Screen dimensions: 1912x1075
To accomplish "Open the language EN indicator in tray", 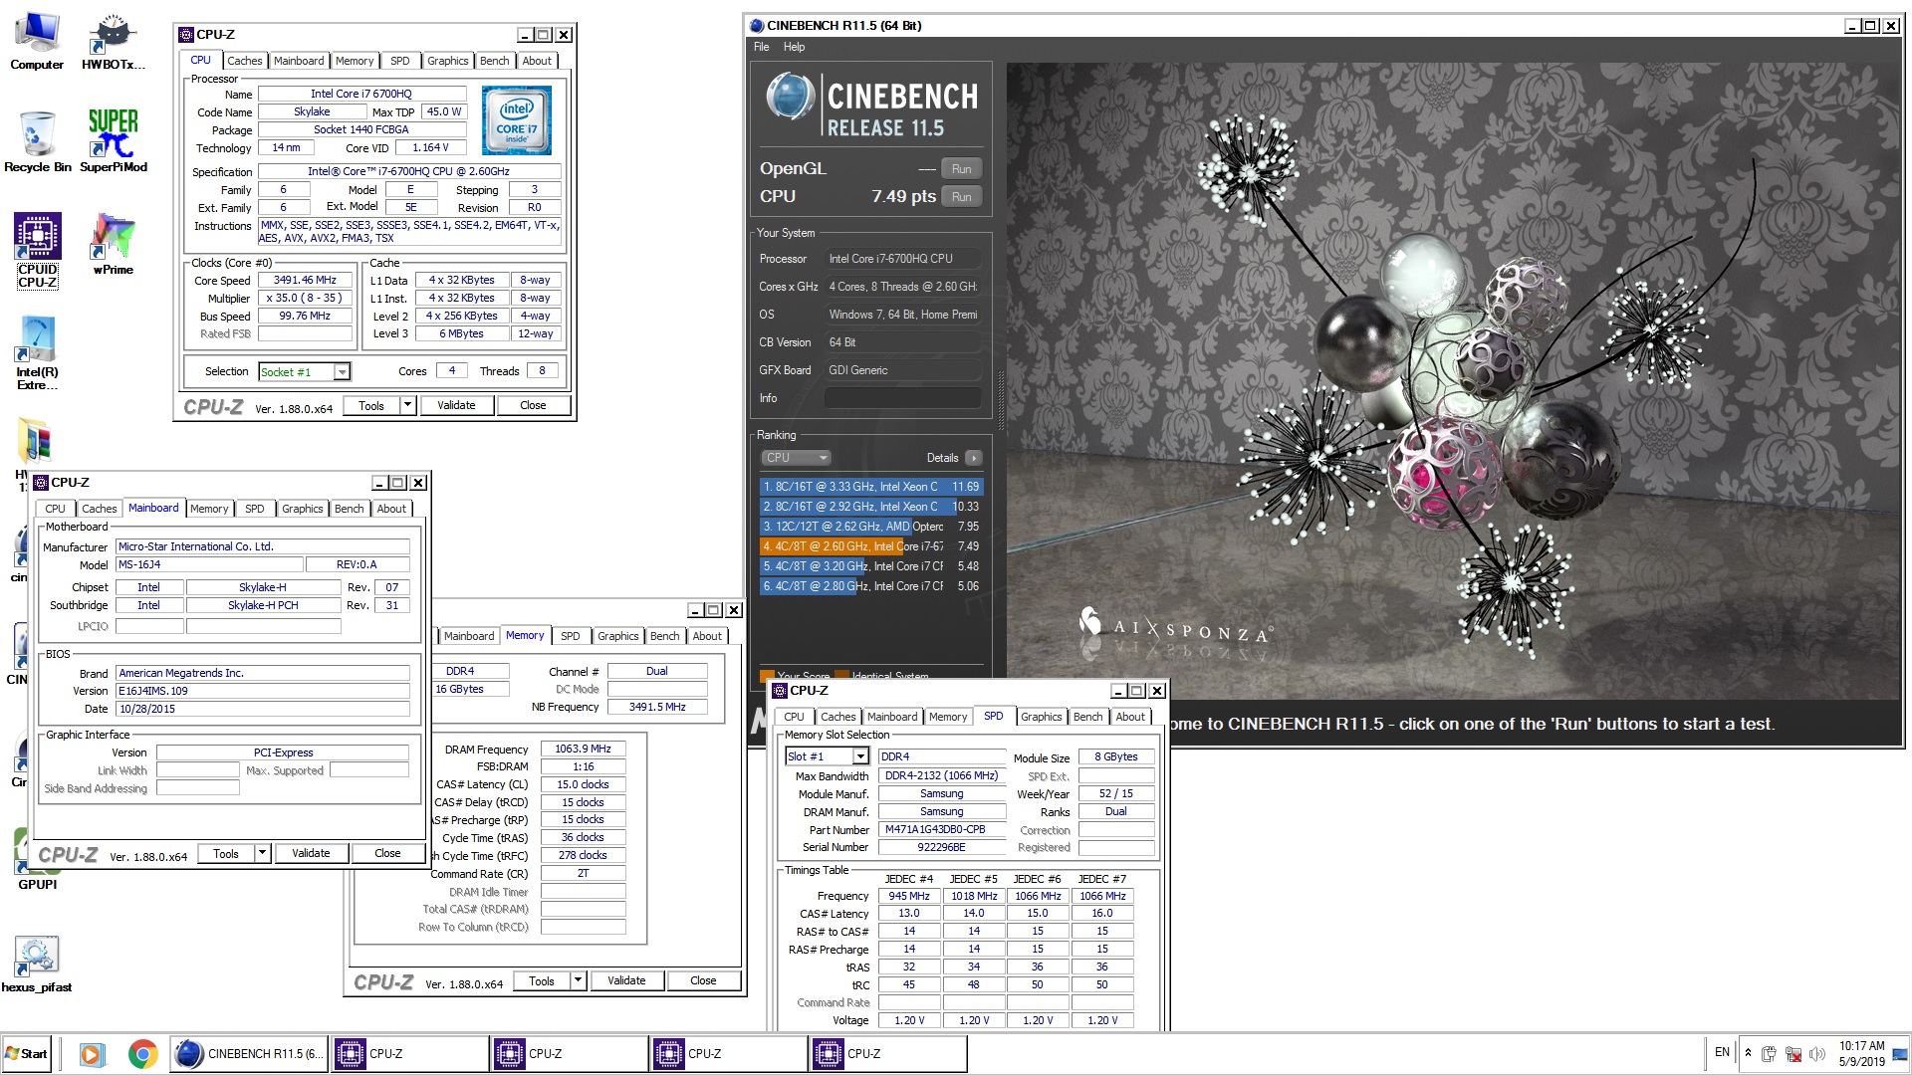I will click(1722, 1052).
